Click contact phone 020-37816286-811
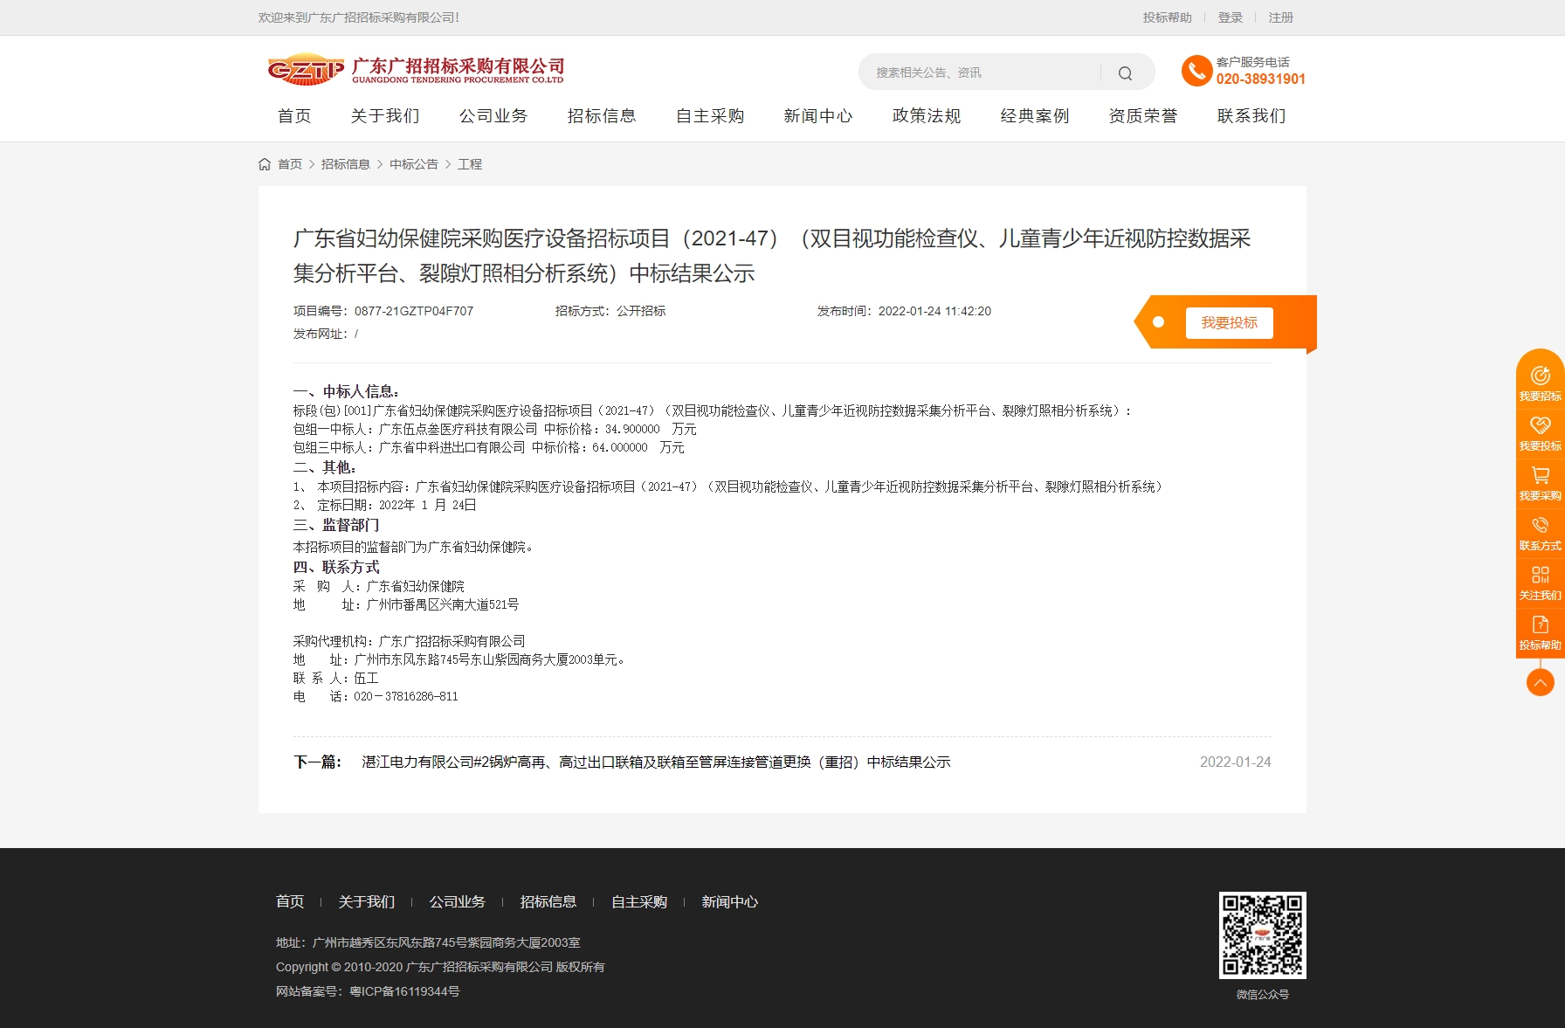This screenshot has height=1028, width=1565. coord(405,697)
